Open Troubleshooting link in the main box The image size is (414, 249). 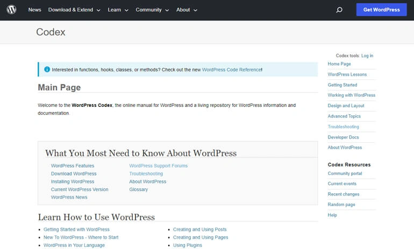pyautogui.click(x=146, y=174)
